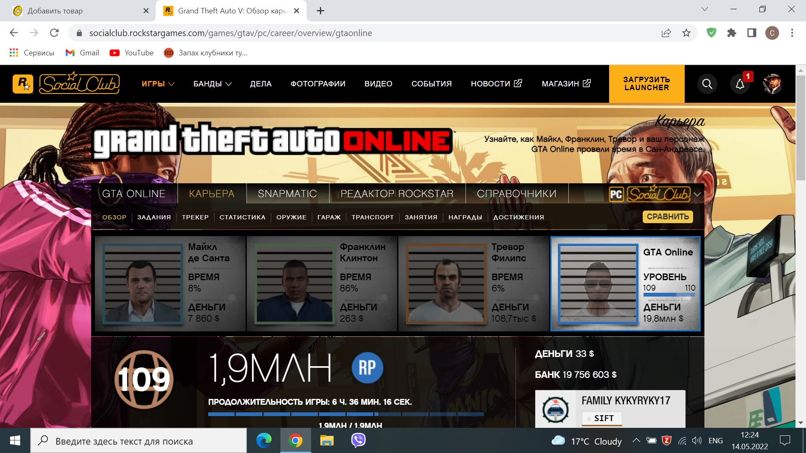Open the Chrome three-dot menu
This screenshot has height=453, width=806.
tap(792, 33)
